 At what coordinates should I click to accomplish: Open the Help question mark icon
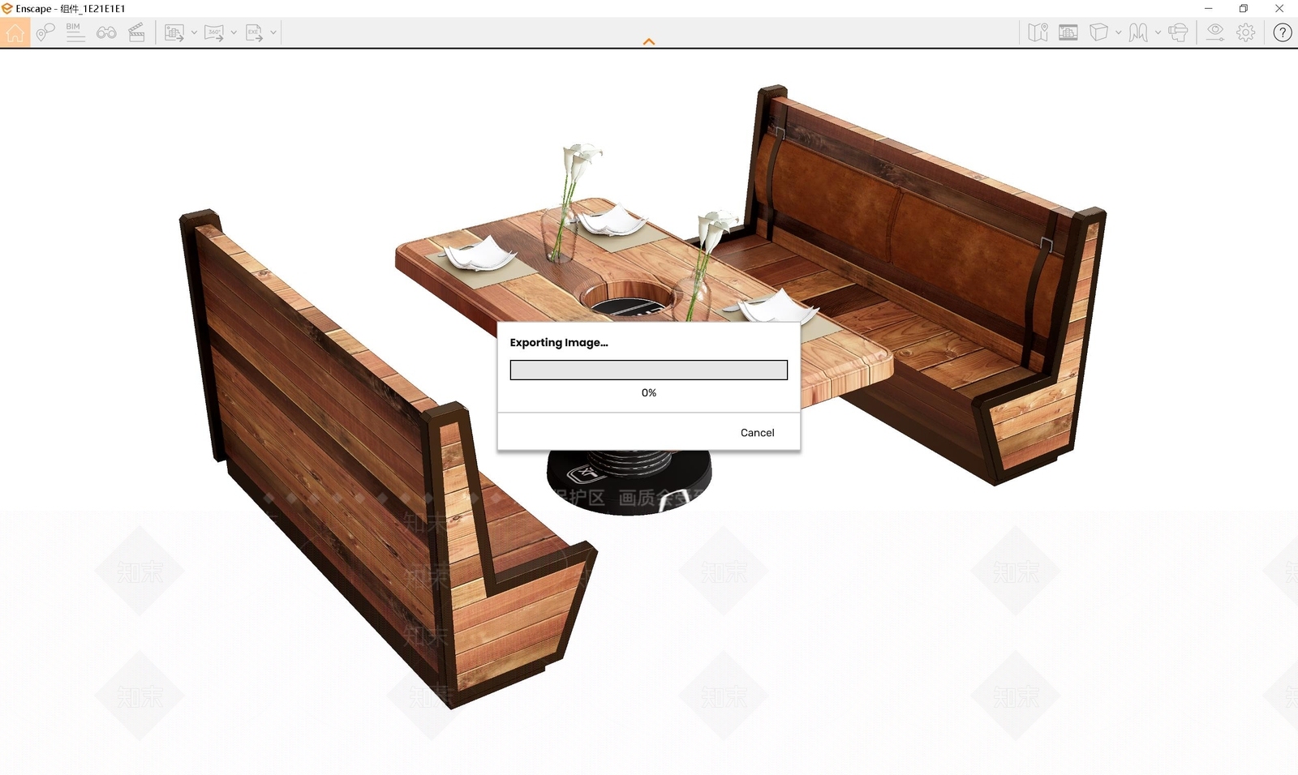tap(1283, 32)
